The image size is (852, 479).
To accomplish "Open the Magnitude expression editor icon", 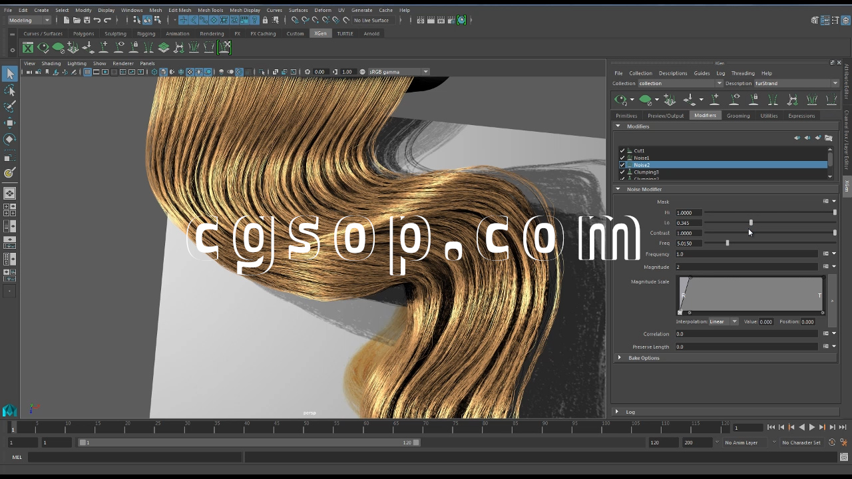I will 826,267.
